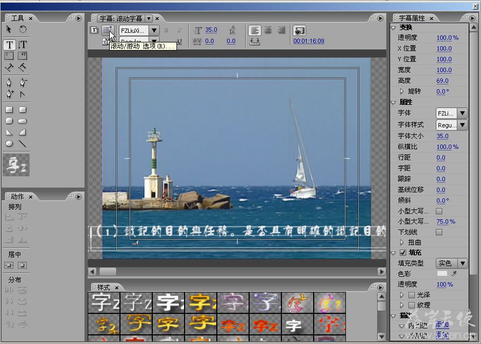Viewport: 481px width, 344px height.
Task: Open the Roll/Crawl options dialog
Action: coord(108,30)
